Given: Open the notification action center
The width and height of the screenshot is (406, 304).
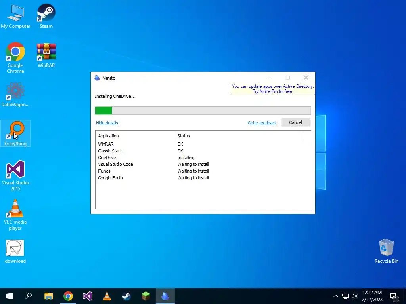Looking at the screenshot, I should (393, 296).
